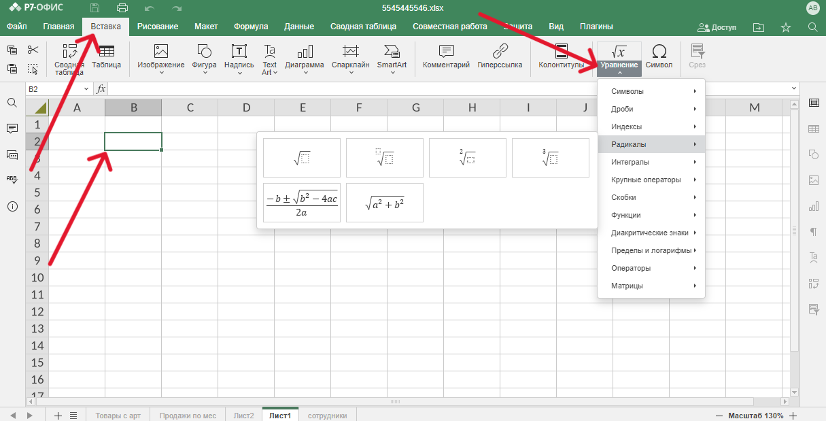Open the cell name box dropdown
The height and width of the screenshot is (421, 826).
(86, 89)
